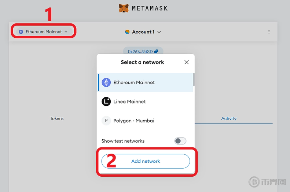
Task: Click the Account 1 avatar icon
Action: coord(127,32)
